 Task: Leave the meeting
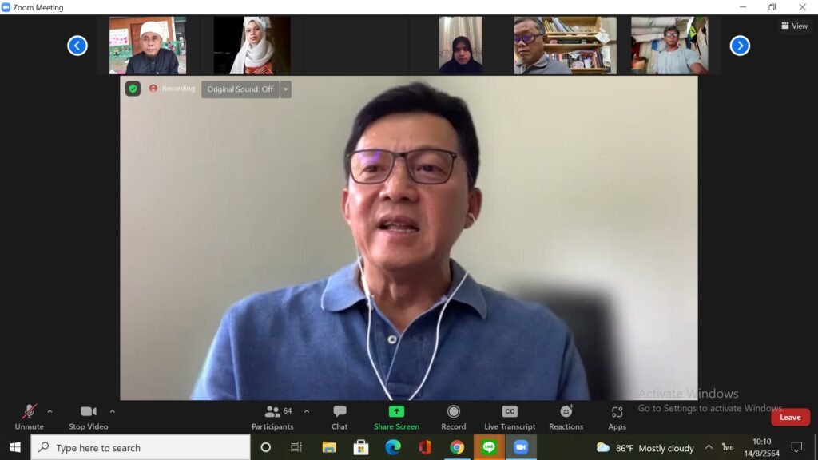pos(790,417)
